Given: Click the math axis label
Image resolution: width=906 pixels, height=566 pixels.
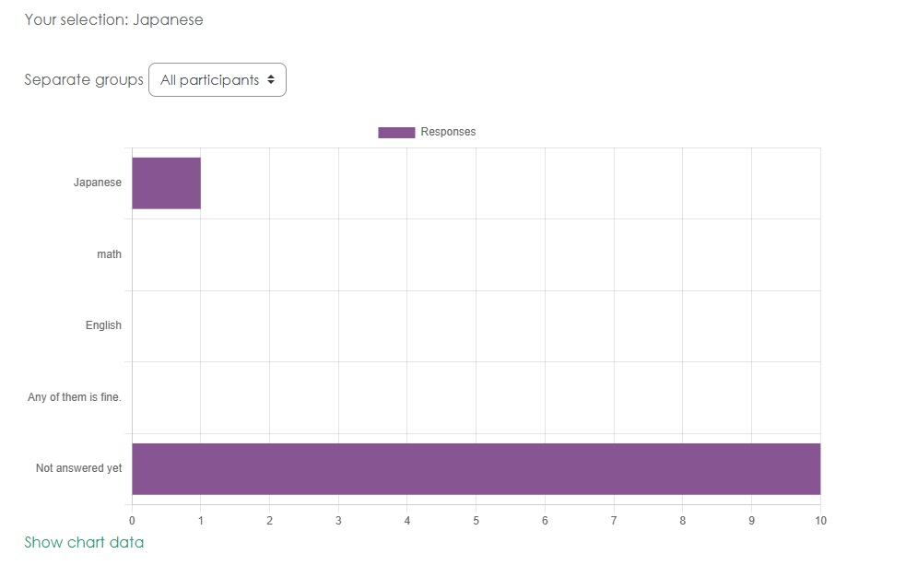Looking at the screenshot, I should (109, 254).
